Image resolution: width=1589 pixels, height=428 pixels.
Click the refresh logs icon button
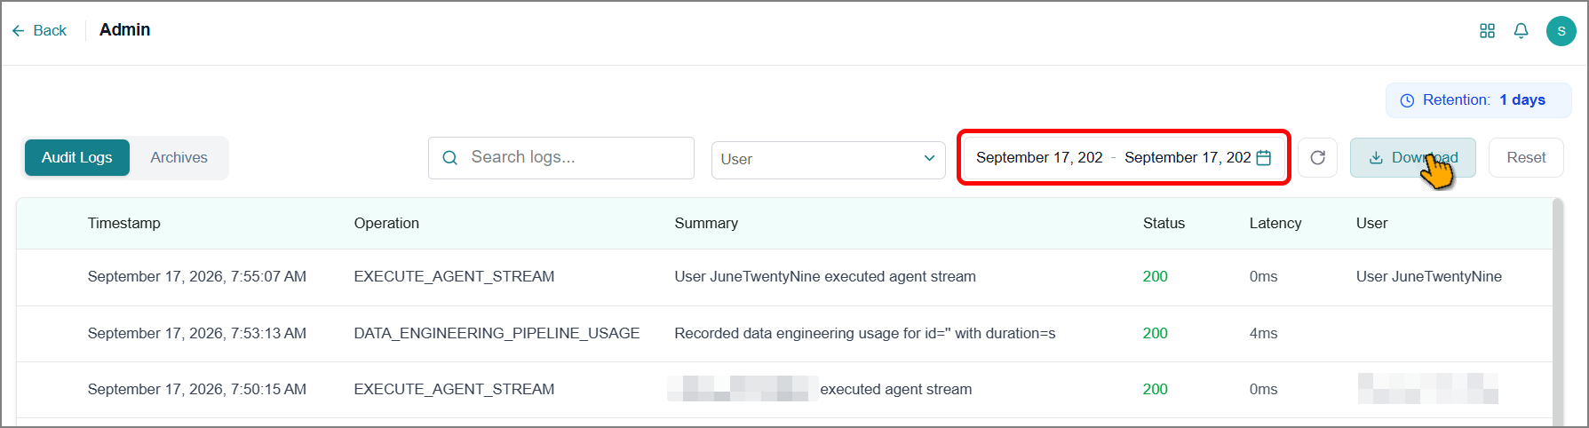coord(1317,157)
